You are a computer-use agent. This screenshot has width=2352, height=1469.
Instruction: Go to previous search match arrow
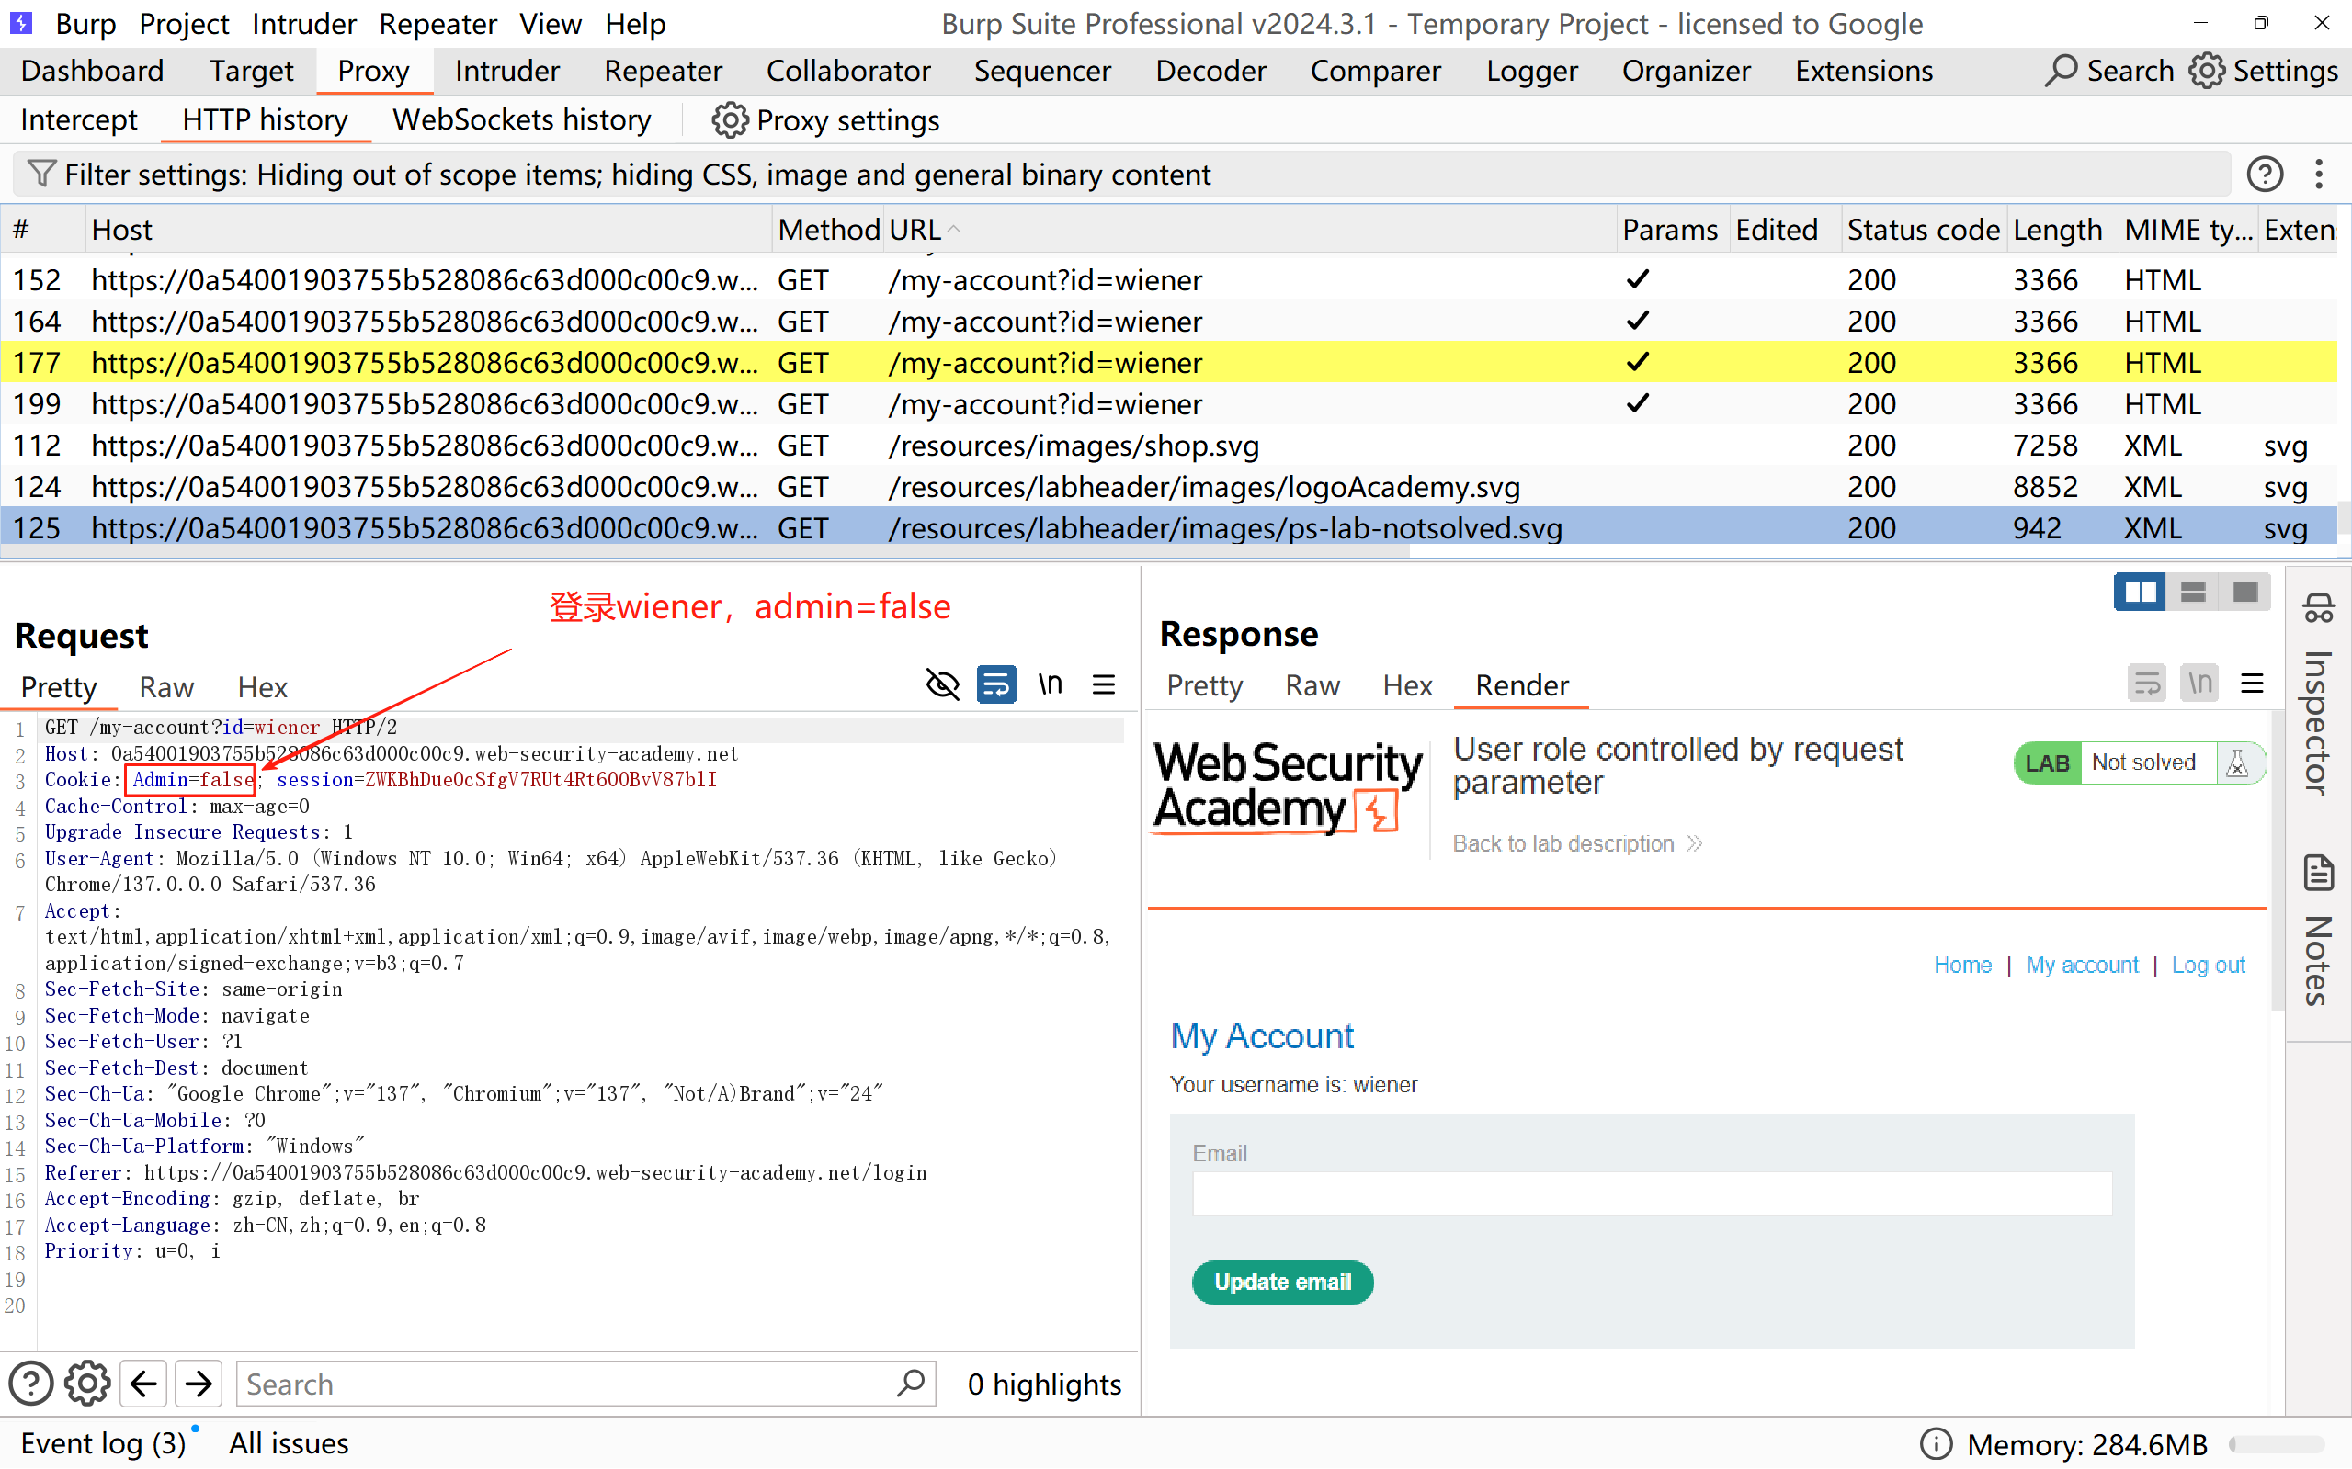click(x=144, y=1384)
